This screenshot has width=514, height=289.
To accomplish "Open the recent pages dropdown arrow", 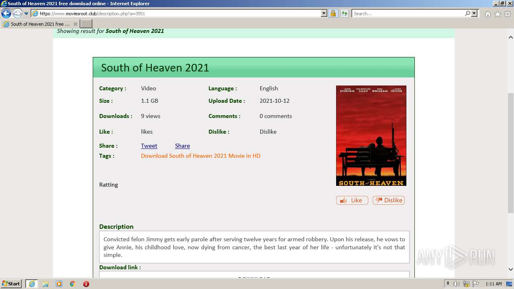I will click(27, 14).
